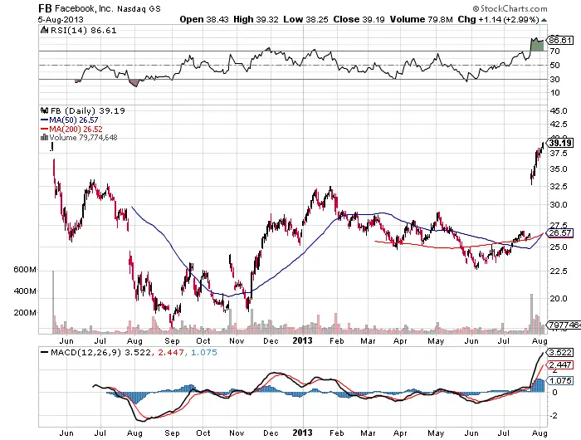Click the 2013 label under the price chart

(x=303, y=340)
